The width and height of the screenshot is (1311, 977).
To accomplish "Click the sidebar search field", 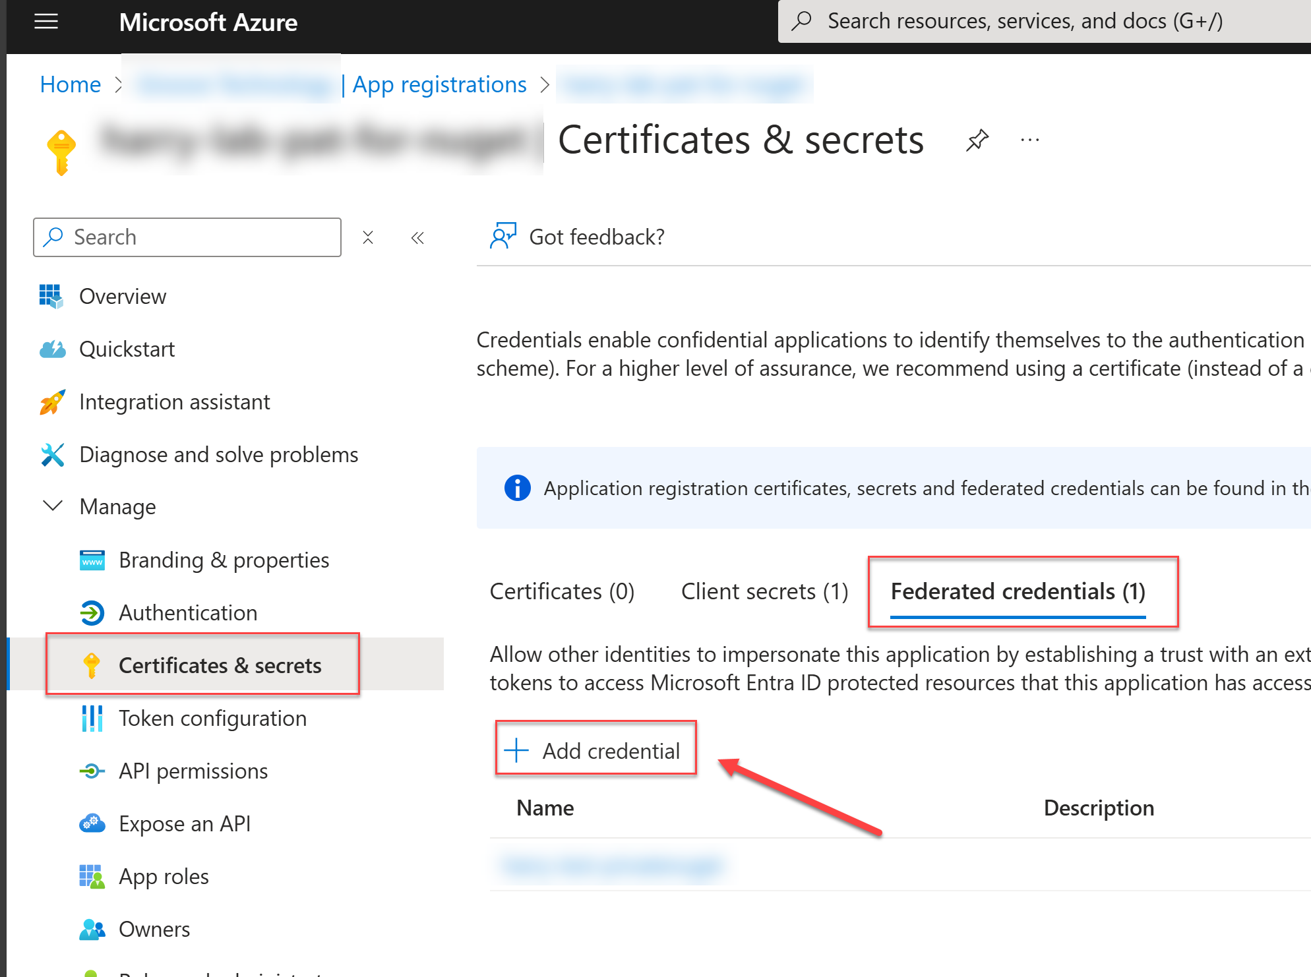I will click(x=187, y=237).
